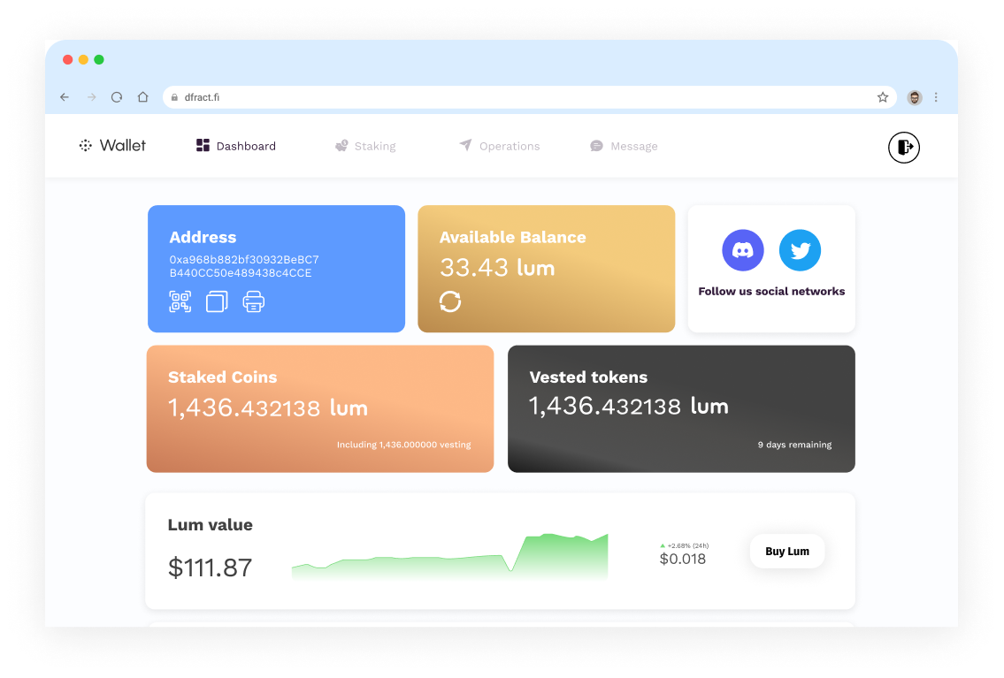Bookmark the page with the star icon
1004x678 pixels.
883,97
